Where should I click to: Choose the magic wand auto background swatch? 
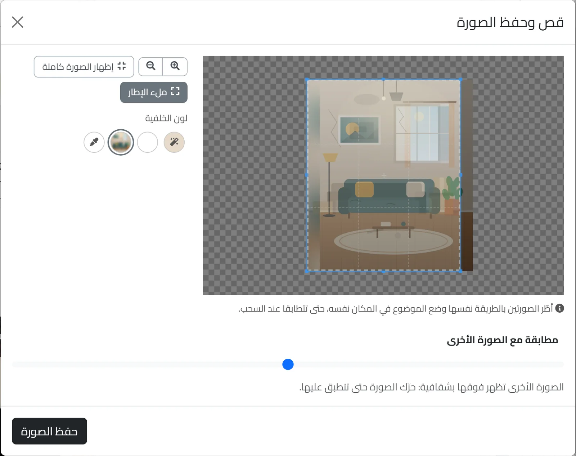pos(174,142)
